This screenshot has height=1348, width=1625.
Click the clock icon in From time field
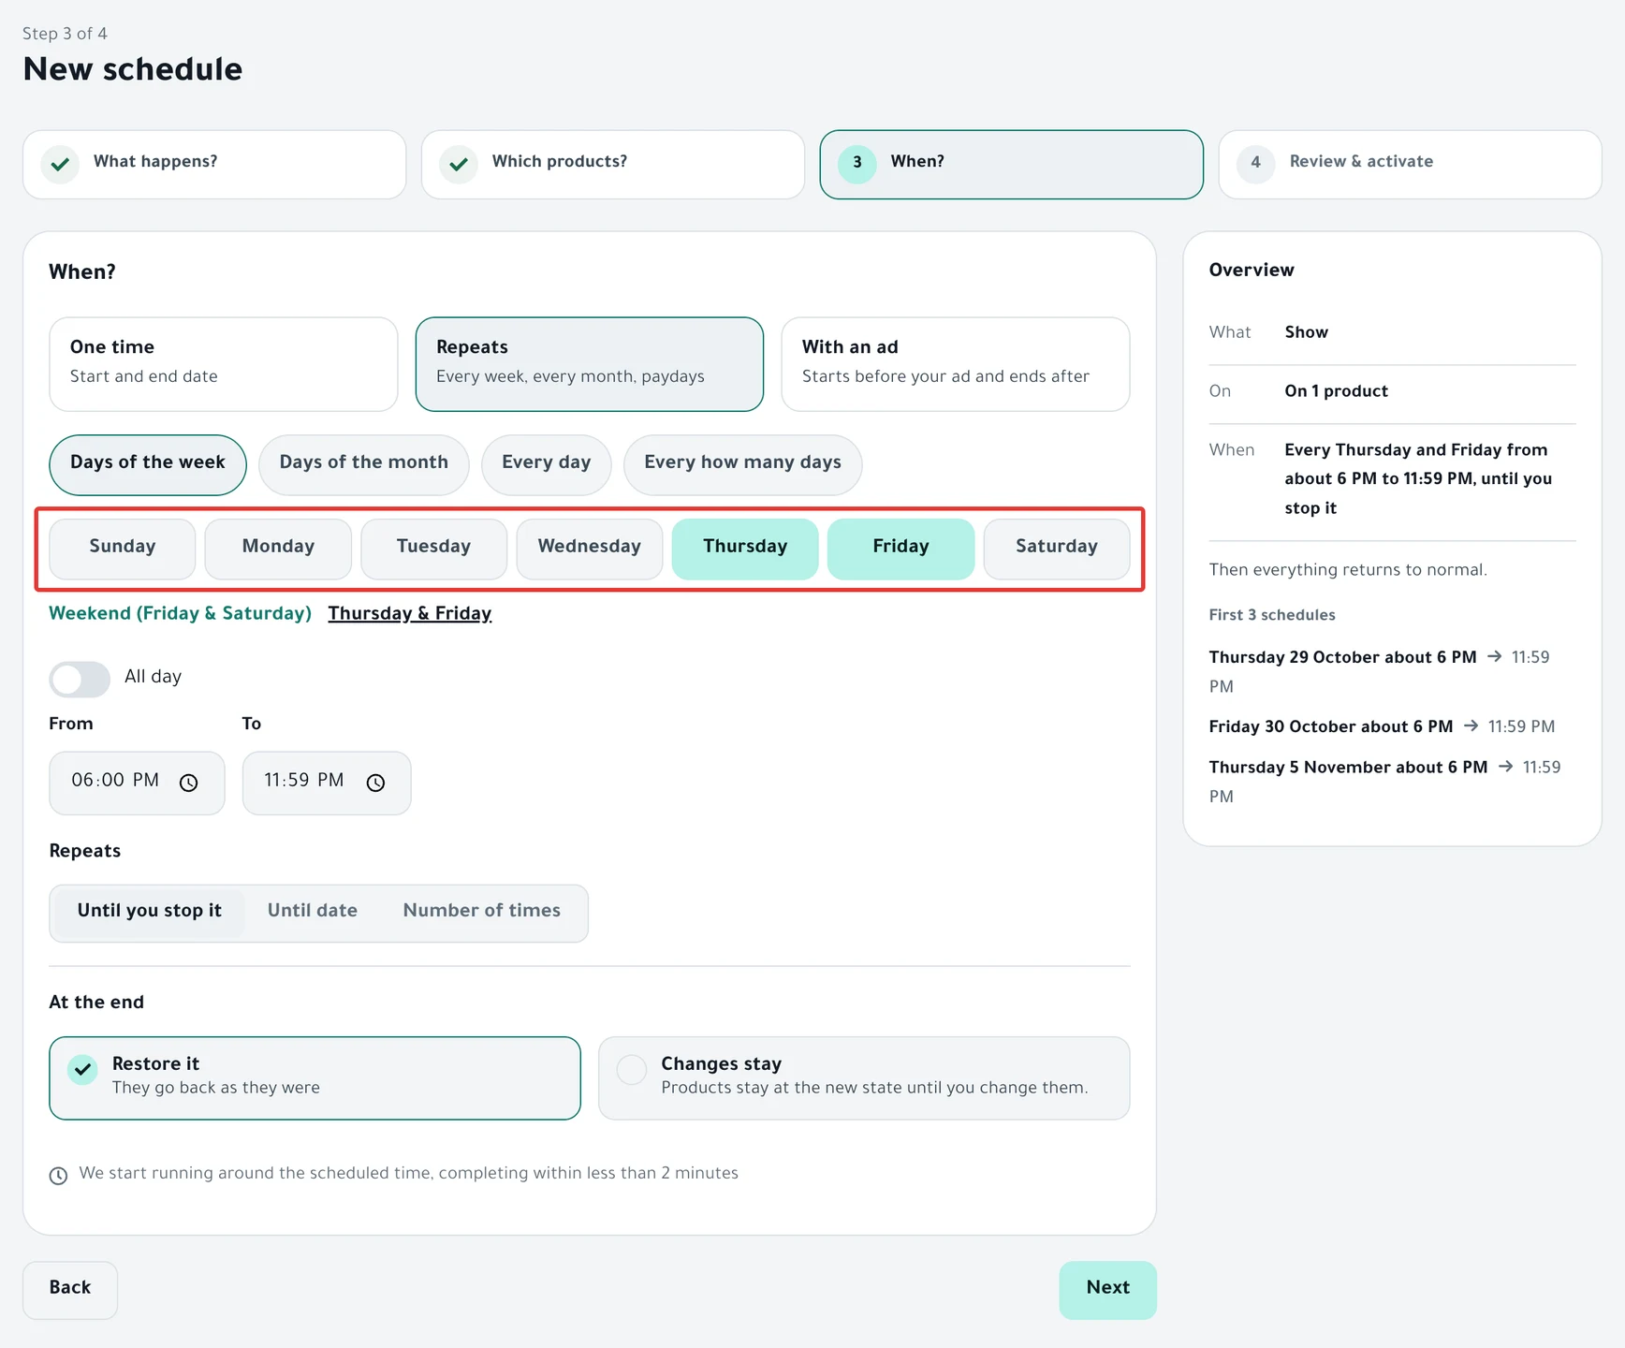[x=188, y=783]
